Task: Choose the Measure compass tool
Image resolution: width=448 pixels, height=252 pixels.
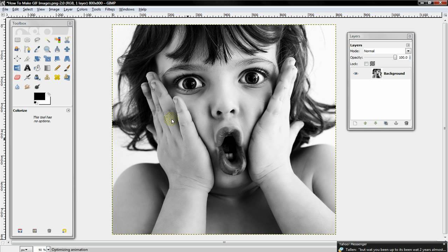Action: click(57, 49)
